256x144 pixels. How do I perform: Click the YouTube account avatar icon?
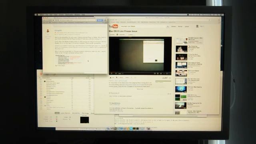pyautogui.click(x=197, y=26)
